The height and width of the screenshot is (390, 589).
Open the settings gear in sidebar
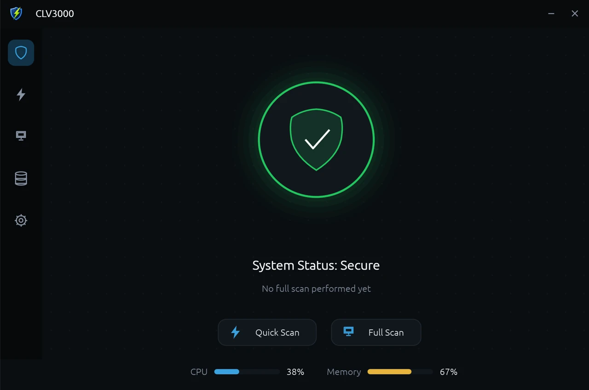[21, 220]
